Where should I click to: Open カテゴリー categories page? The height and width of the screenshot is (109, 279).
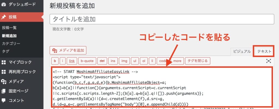coord(11,43)
